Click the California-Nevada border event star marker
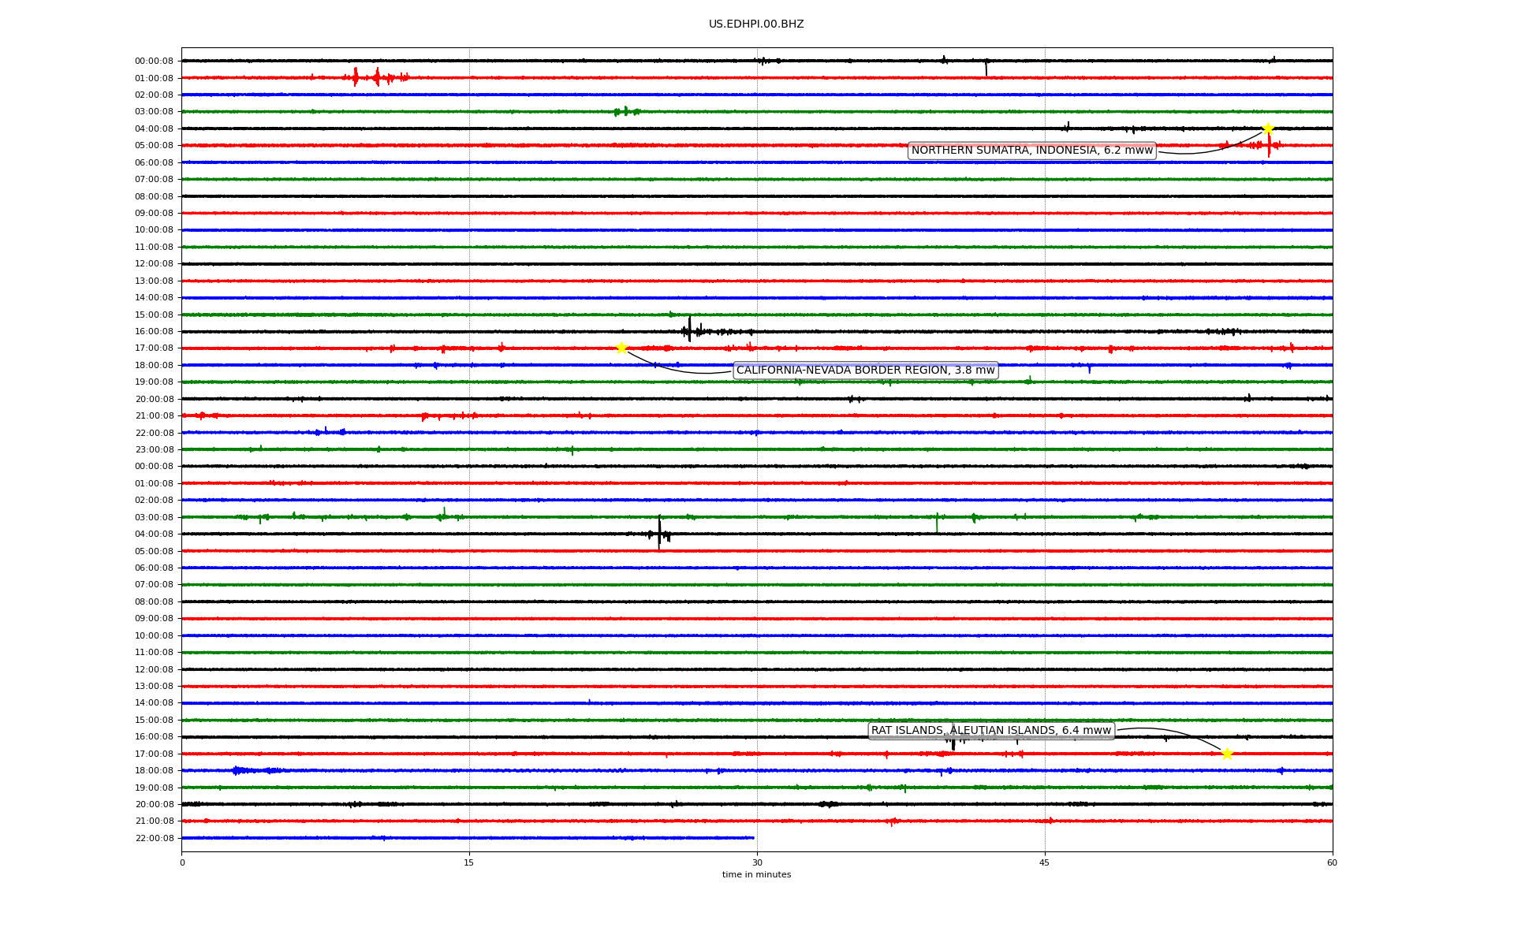 click(621, 348)
